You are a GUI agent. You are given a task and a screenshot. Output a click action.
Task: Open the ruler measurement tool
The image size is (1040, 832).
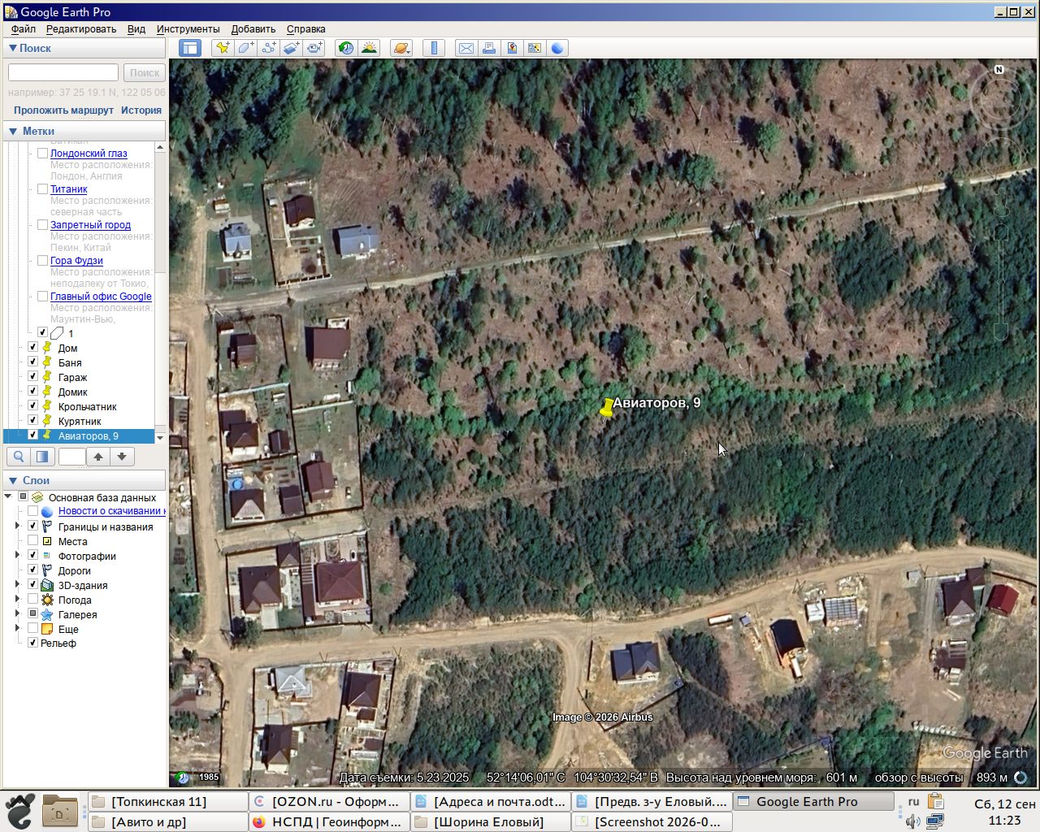(434, 48)
